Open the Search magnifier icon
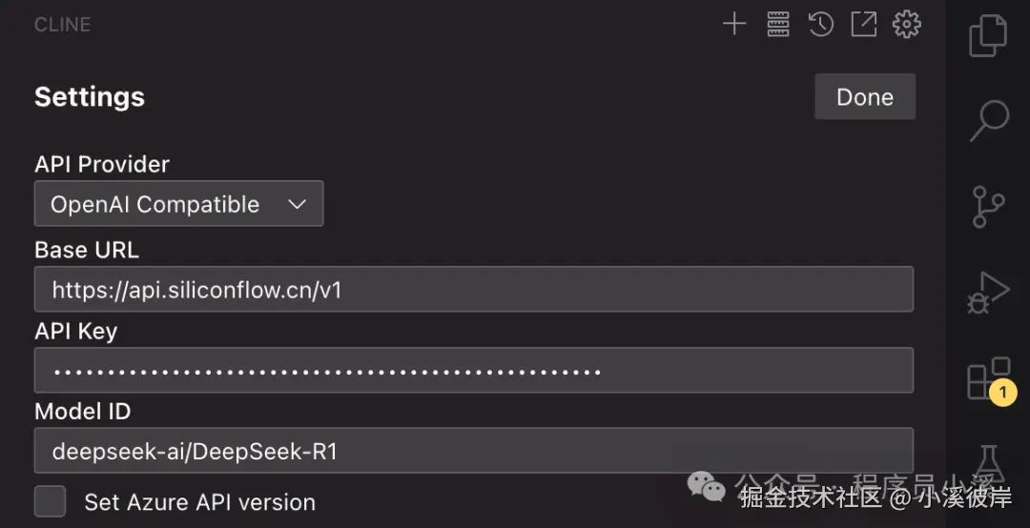The width and height of the screenshot is (1030, 528). click(x=988, y=121)
